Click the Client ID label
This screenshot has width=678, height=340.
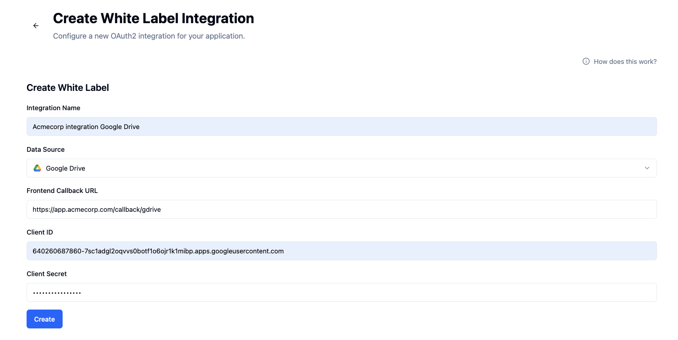coord(40,232)
